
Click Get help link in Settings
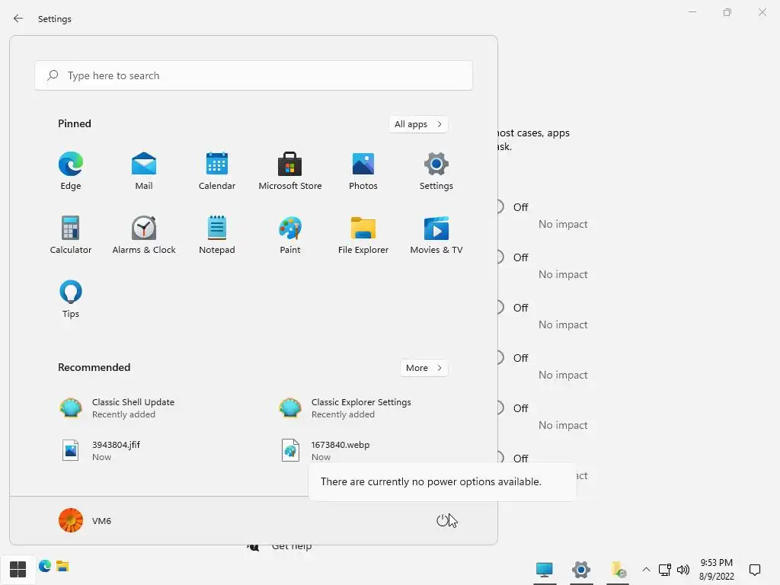(x=292, y=546)
